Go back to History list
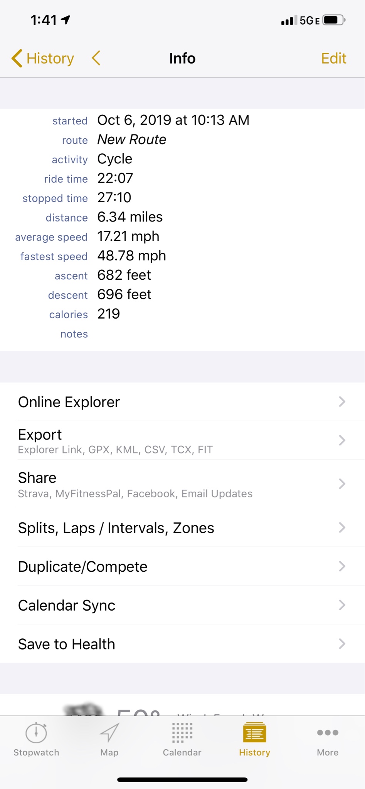Image resolution: width=365 pixels, height=789 pixels. pyautogui.click(x=42, y=58)
